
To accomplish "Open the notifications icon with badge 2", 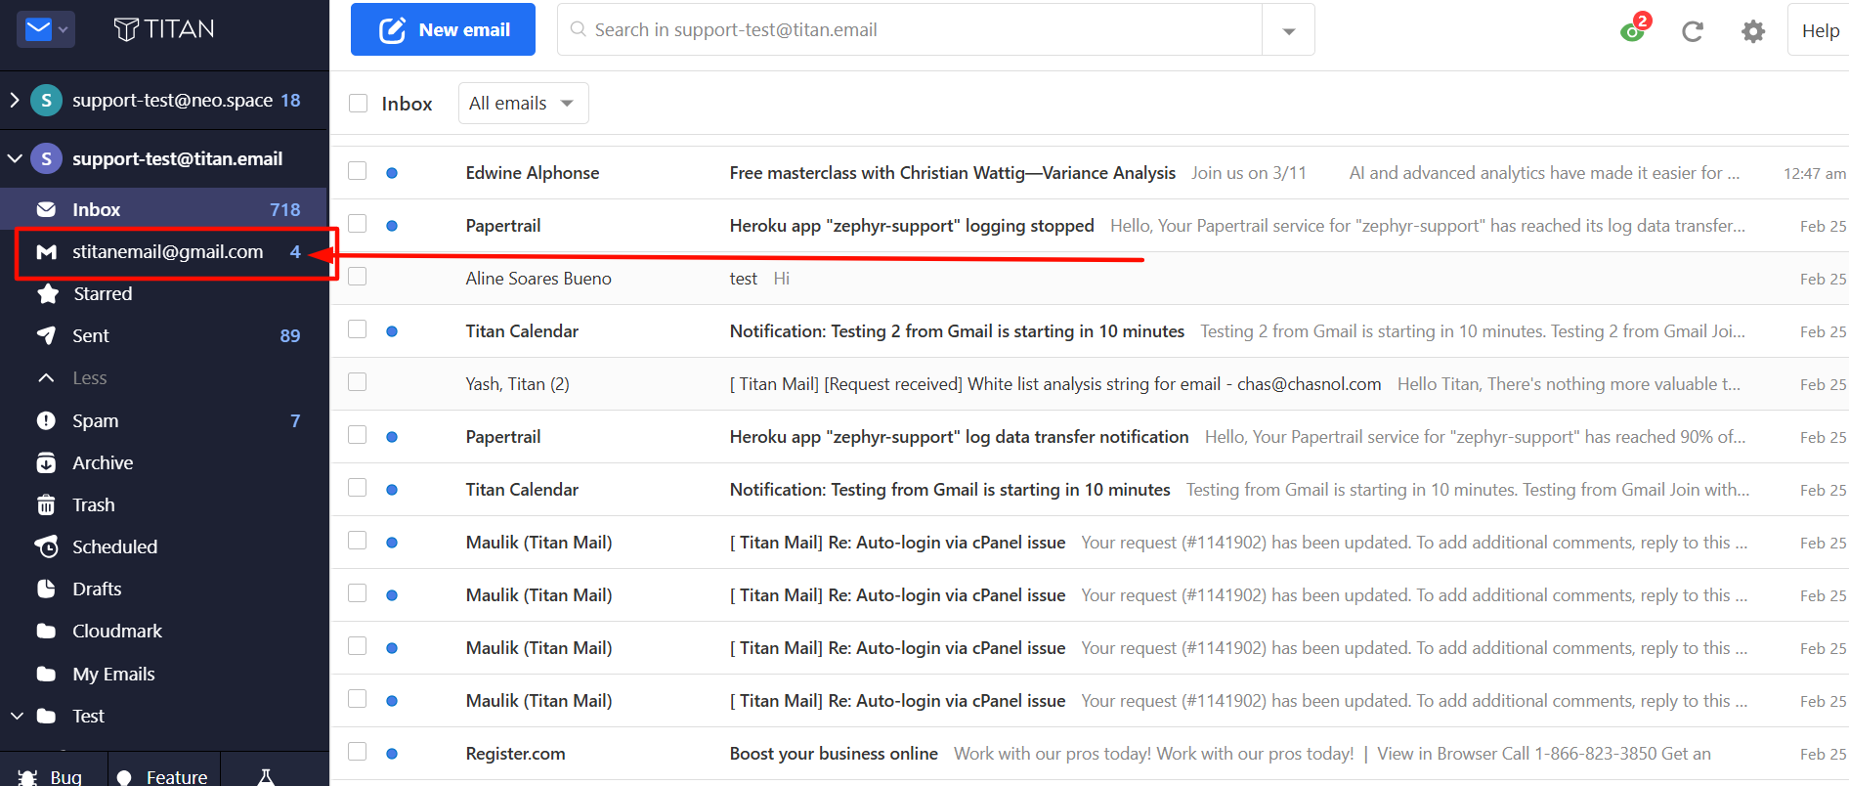I will pos(1634,29).
